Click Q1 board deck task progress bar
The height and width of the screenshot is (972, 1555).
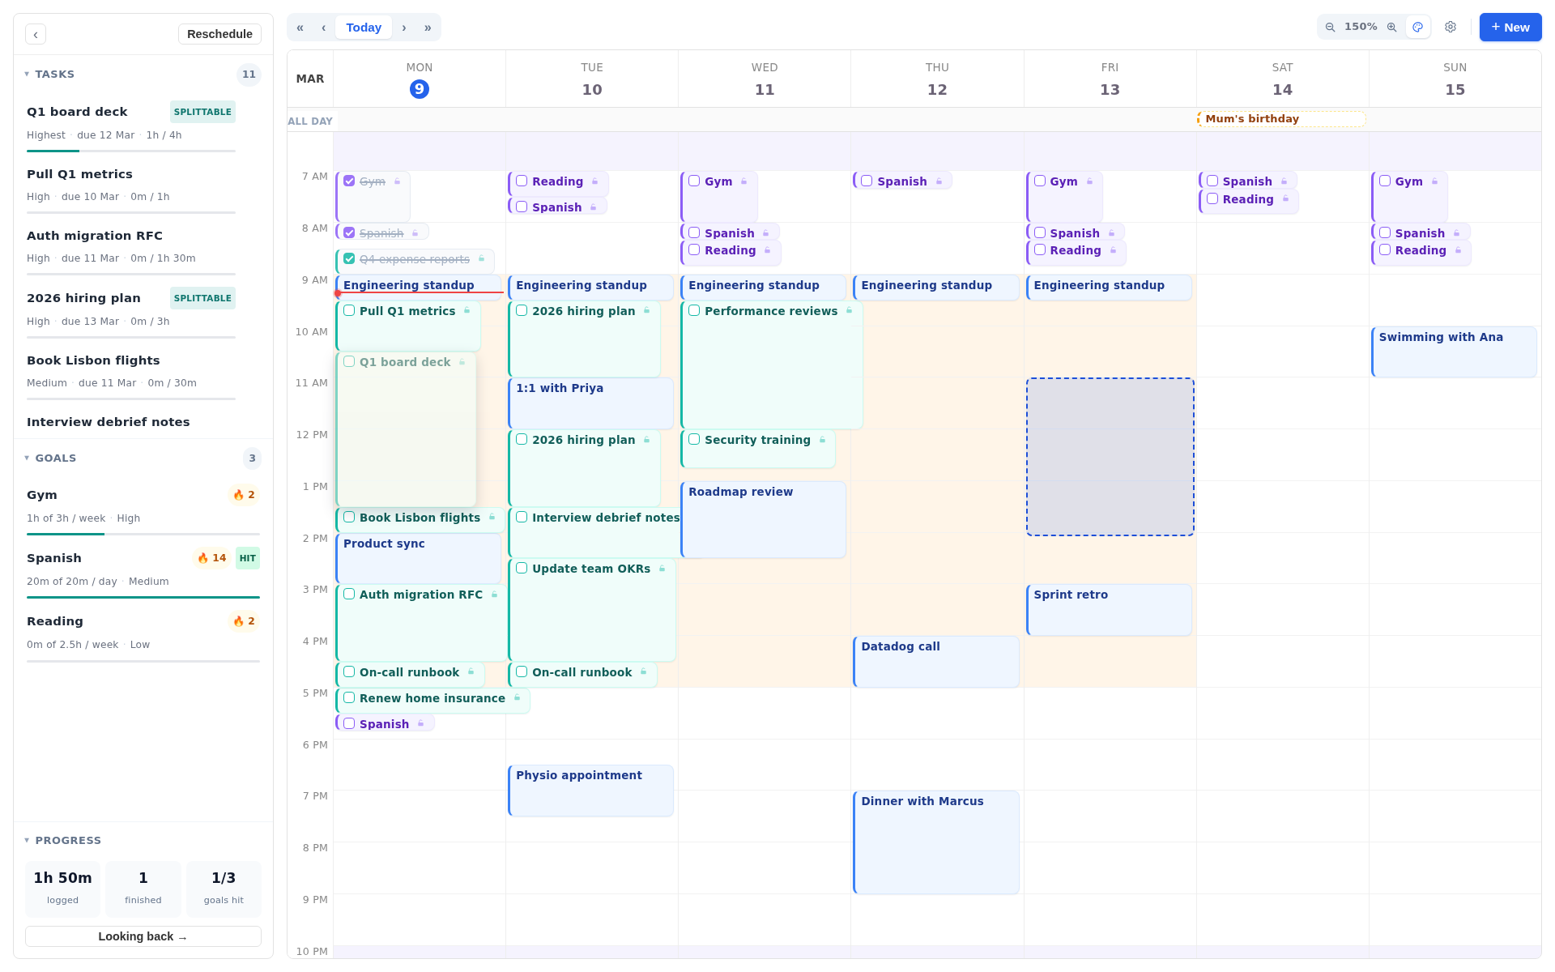pos(131,151)
